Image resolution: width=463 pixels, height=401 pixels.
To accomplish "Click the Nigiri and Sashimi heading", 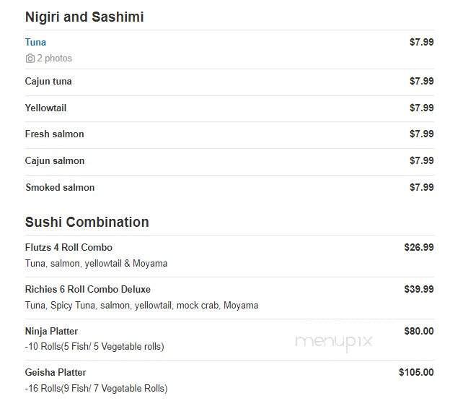I will click(84, 17).
